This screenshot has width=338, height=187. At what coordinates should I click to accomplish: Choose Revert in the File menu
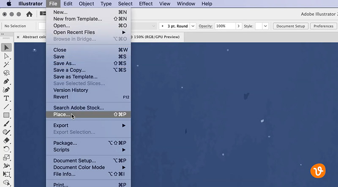pyautogui.click(x=88, y=97)
